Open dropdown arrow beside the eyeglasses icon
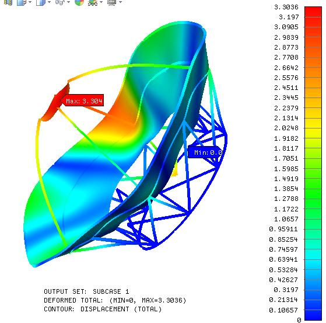This screenshot has height=323, width=326. tap(68, 2)
